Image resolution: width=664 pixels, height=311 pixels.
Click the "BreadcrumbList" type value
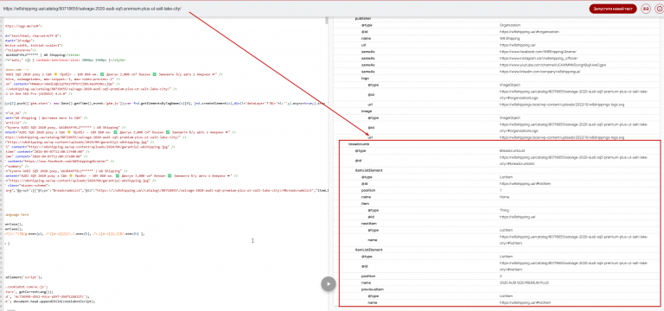512,150
